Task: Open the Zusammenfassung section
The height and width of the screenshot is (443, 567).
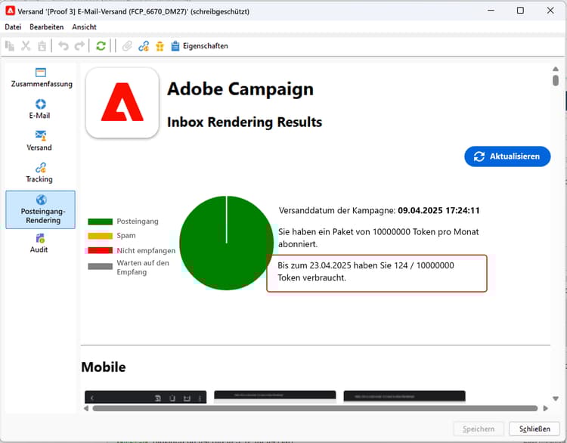Action: tap(42, 77)
